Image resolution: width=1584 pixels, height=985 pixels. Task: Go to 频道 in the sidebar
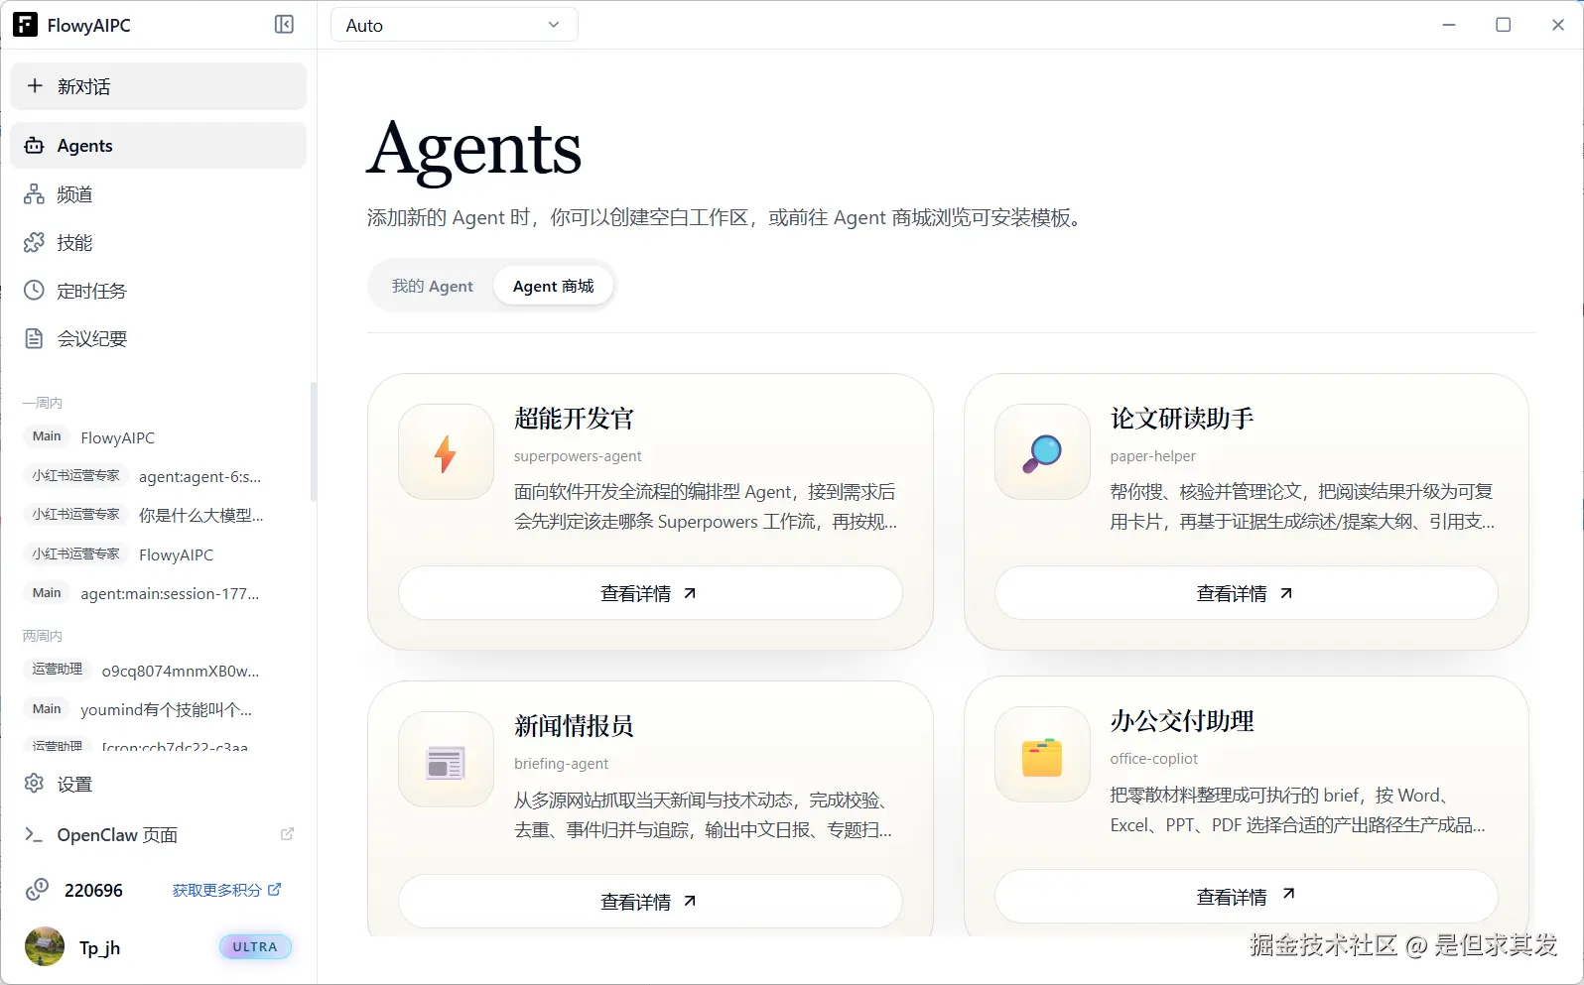click(159, 194)
